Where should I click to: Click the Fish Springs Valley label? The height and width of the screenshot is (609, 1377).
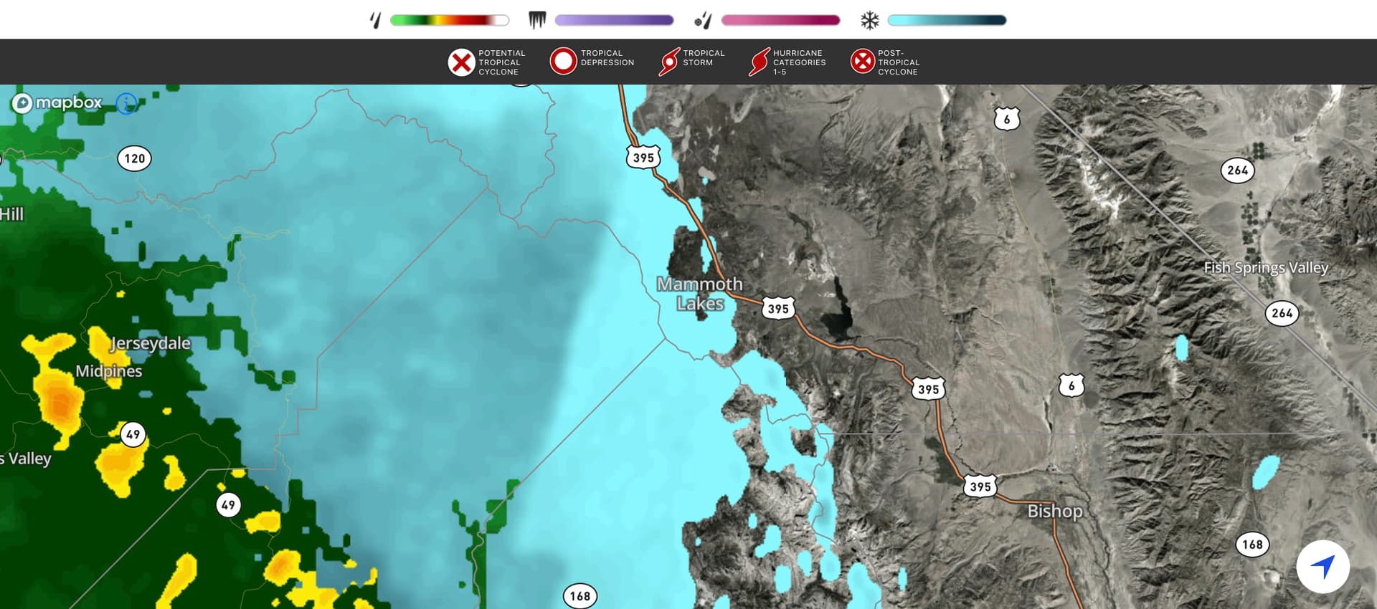[1266, 267]
